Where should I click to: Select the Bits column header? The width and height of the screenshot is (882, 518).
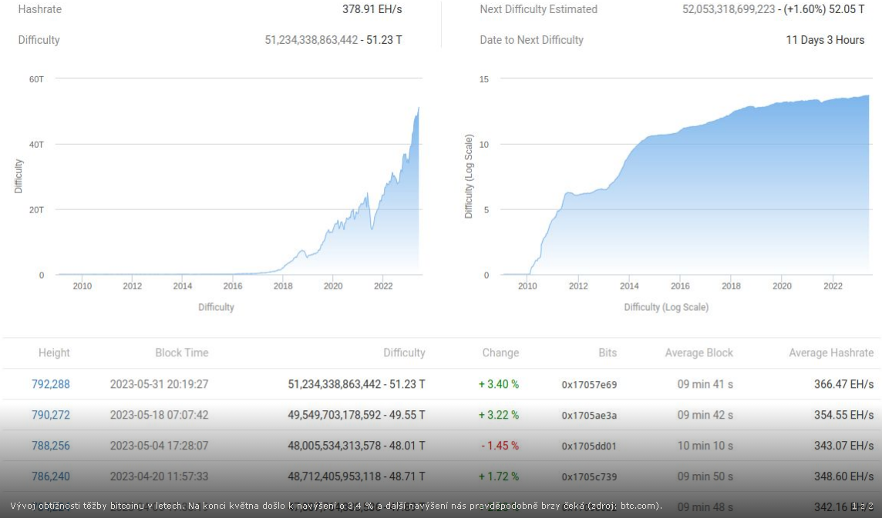pos(608,353)
